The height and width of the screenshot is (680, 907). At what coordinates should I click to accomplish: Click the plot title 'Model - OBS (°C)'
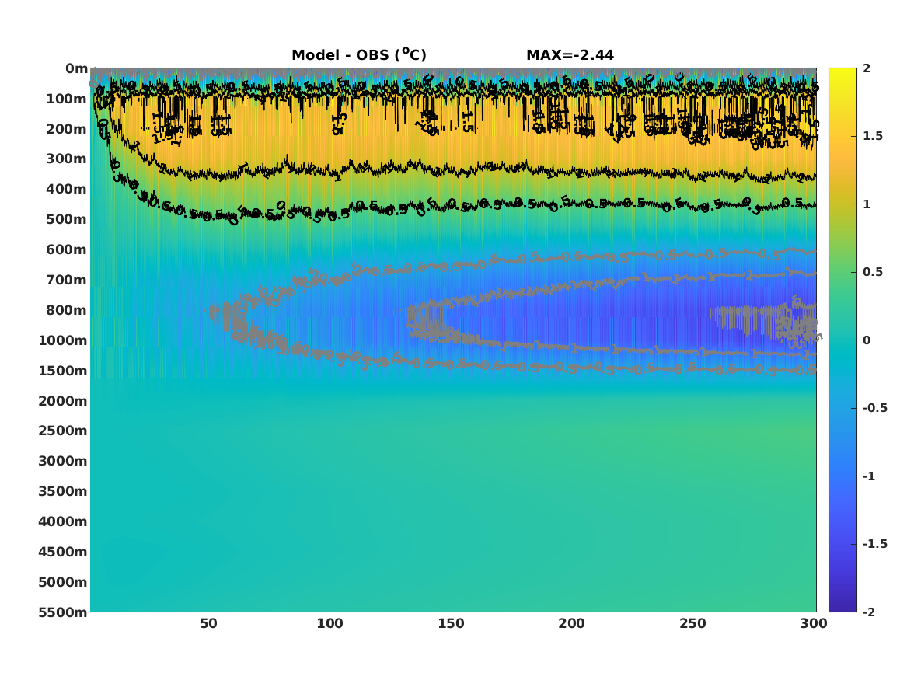coord(358,54)
